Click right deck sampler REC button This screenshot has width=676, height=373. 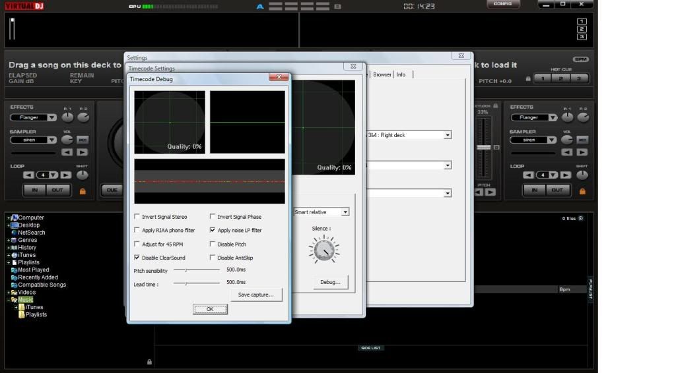point(582,140)
